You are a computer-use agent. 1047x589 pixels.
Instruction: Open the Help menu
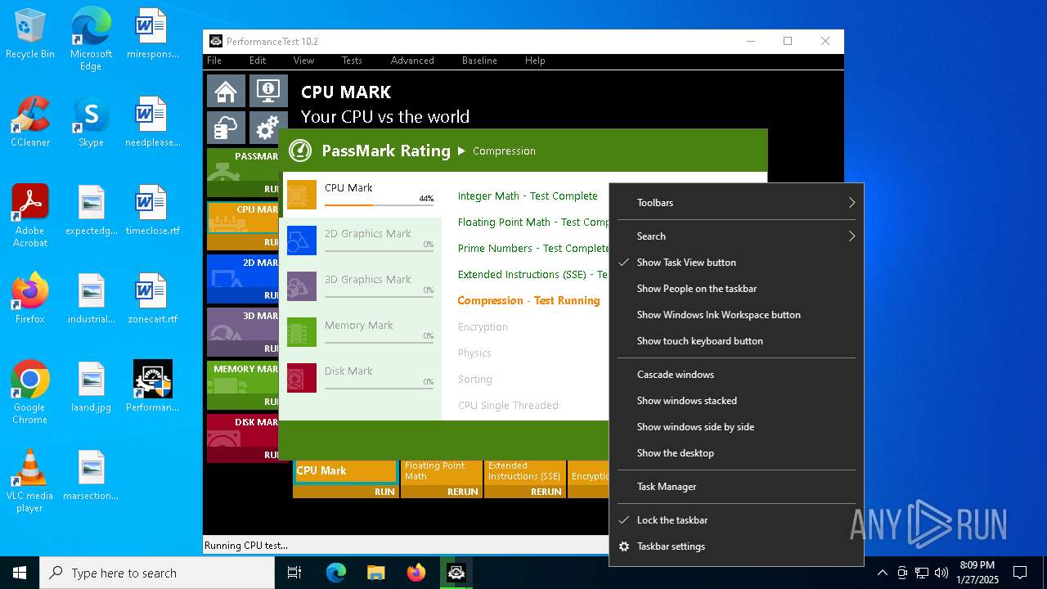(x=535, y=61)
